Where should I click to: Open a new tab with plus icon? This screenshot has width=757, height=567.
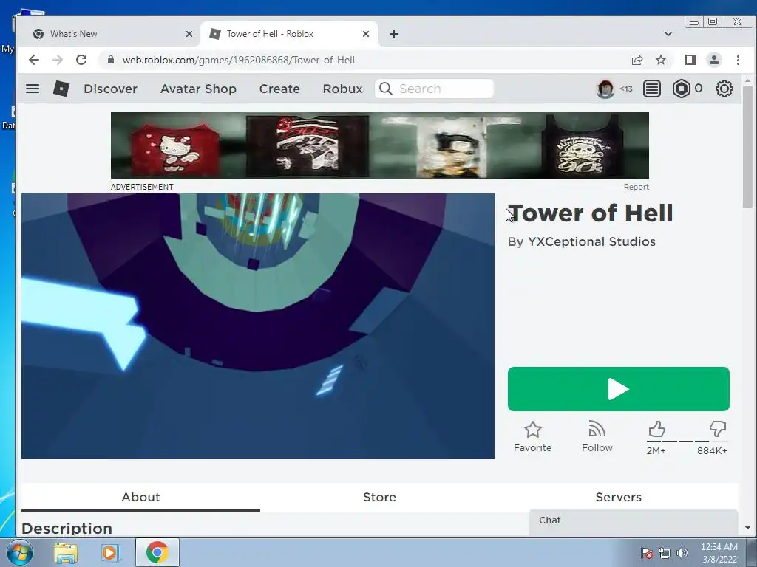point(394,34)
